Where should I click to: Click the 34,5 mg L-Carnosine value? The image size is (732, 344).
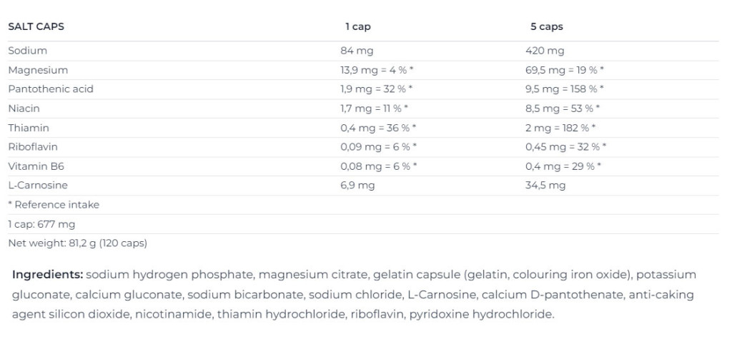(x=545, y=185)
